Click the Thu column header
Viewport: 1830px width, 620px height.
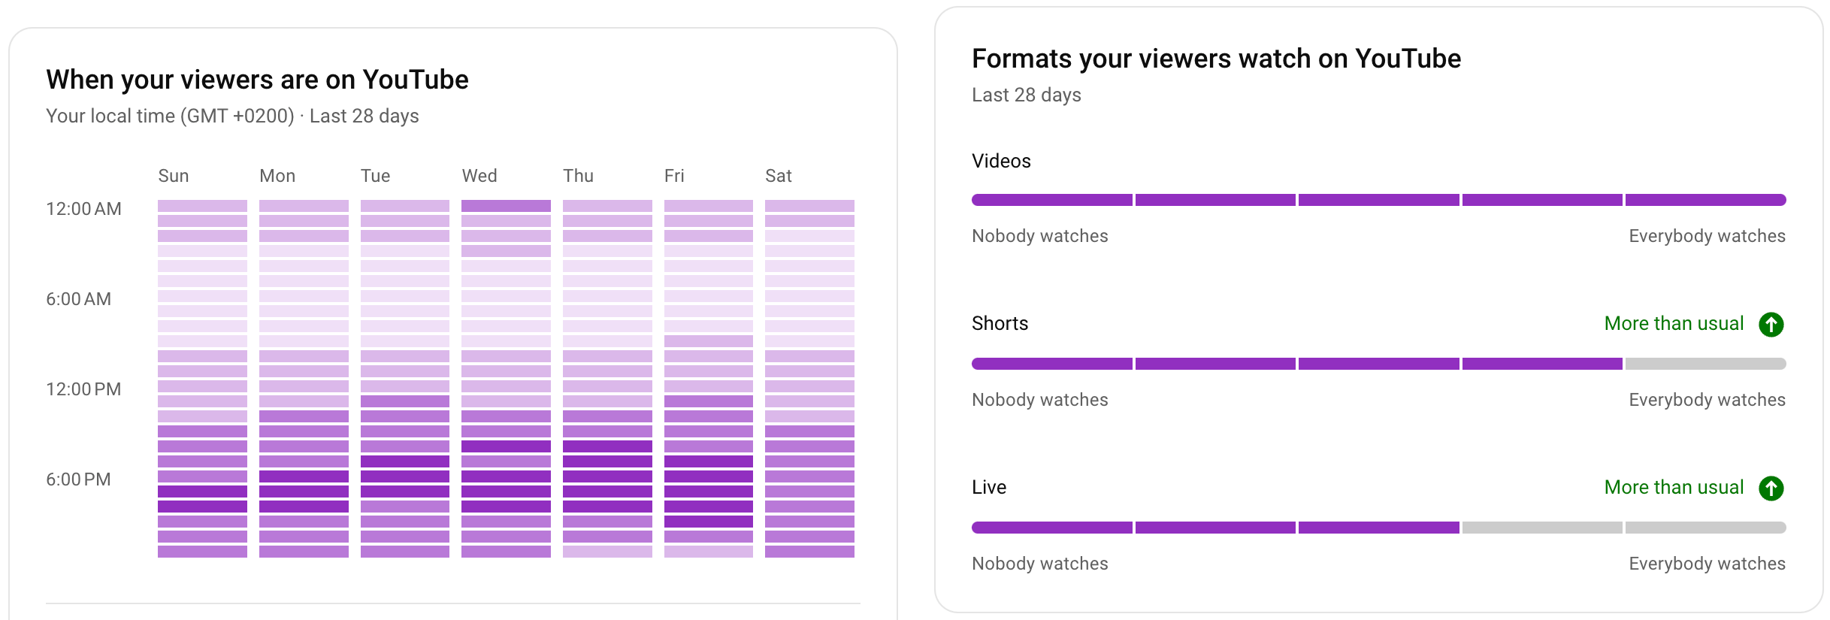coord(578,176)
